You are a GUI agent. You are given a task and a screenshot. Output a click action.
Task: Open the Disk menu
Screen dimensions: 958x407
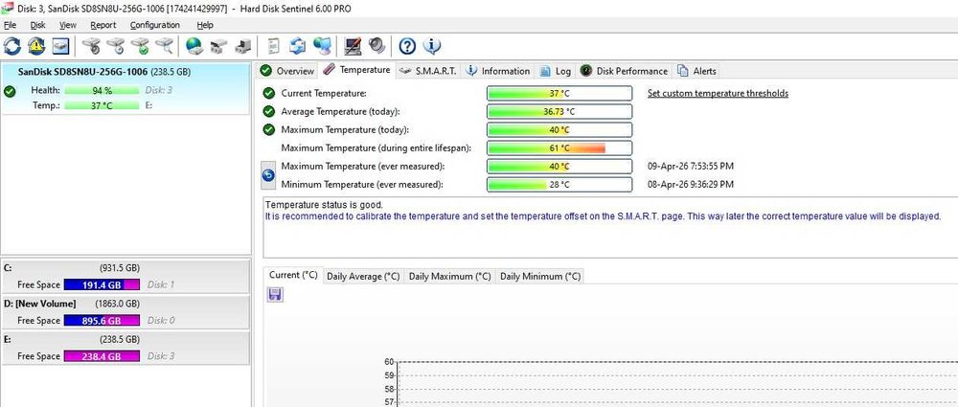pyautogui.click(x=38, y=25)
